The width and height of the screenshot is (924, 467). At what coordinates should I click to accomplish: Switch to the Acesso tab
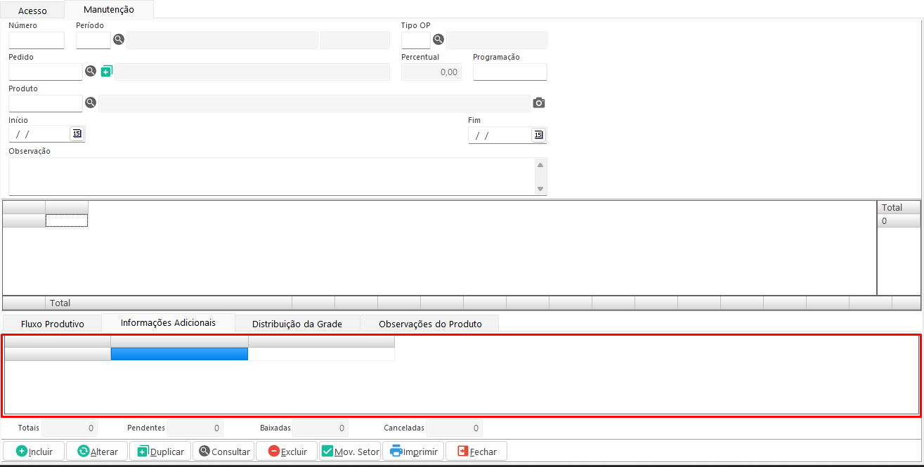click(x=32, y=11)
